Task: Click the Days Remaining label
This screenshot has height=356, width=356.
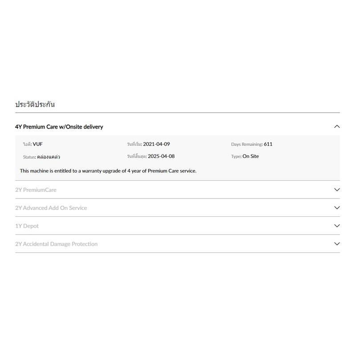Action: pos(247,144)
